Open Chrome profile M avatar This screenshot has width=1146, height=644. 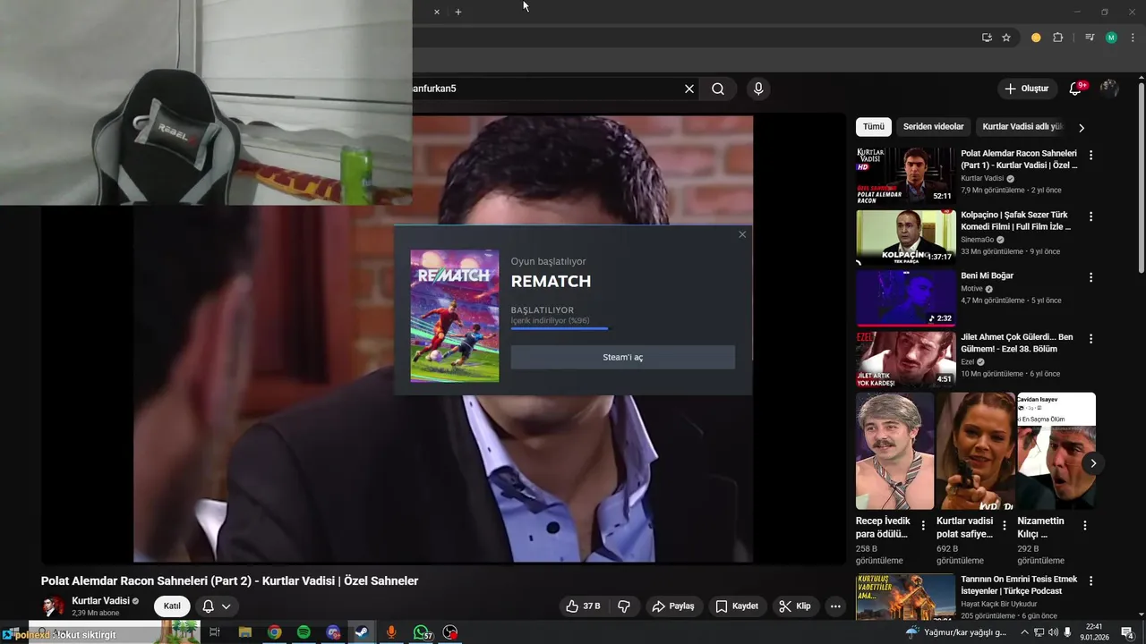tap(1111, 38)
